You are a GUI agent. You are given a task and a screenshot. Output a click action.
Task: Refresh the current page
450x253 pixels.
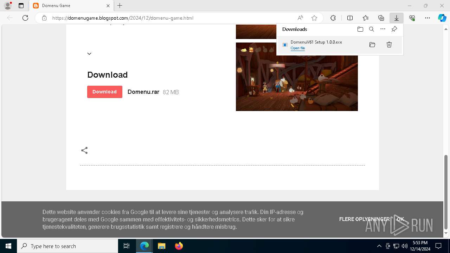pyautogui.click(x=25, y=18)
